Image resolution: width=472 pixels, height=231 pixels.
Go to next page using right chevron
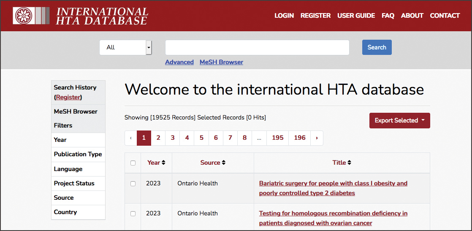[x=317, y=138]
